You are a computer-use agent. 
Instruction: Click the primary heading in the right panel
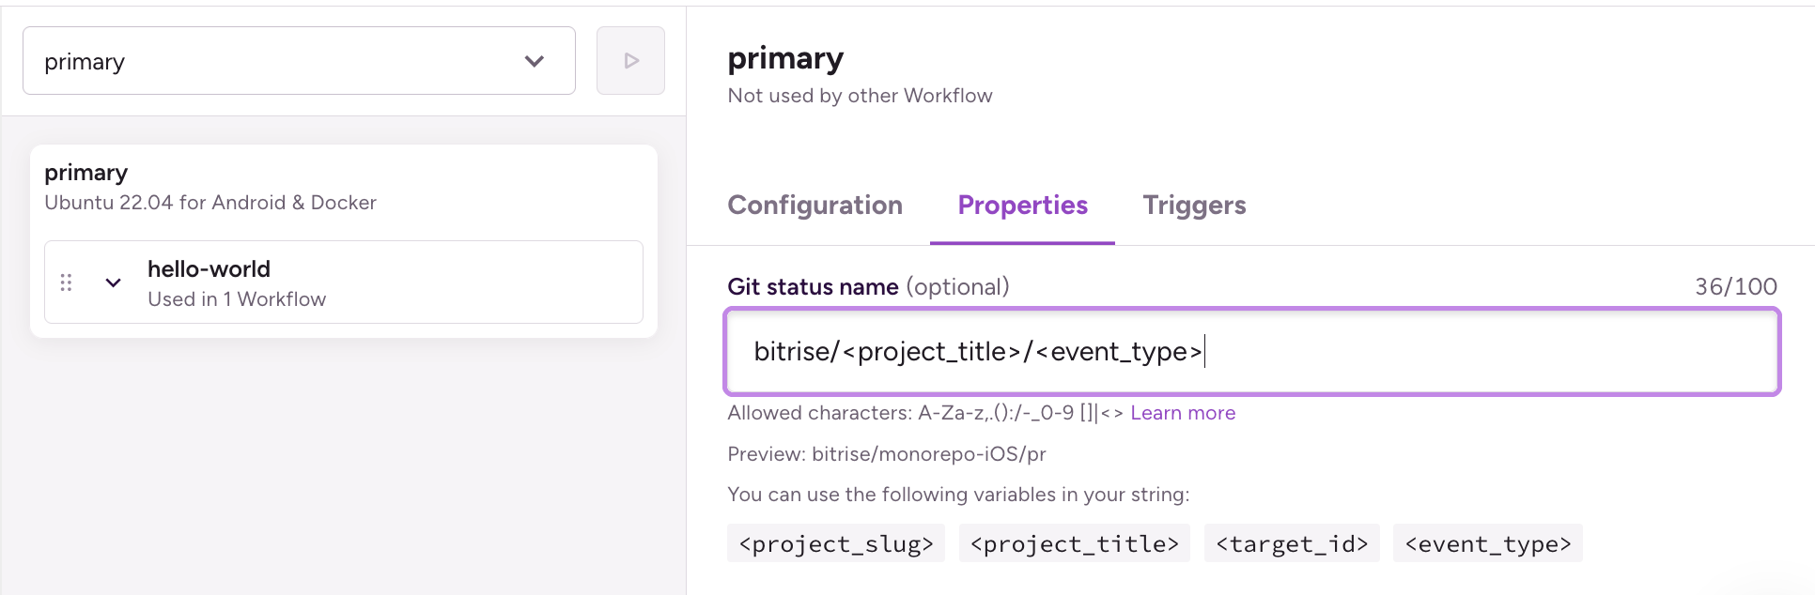click(x=785, y=58)
